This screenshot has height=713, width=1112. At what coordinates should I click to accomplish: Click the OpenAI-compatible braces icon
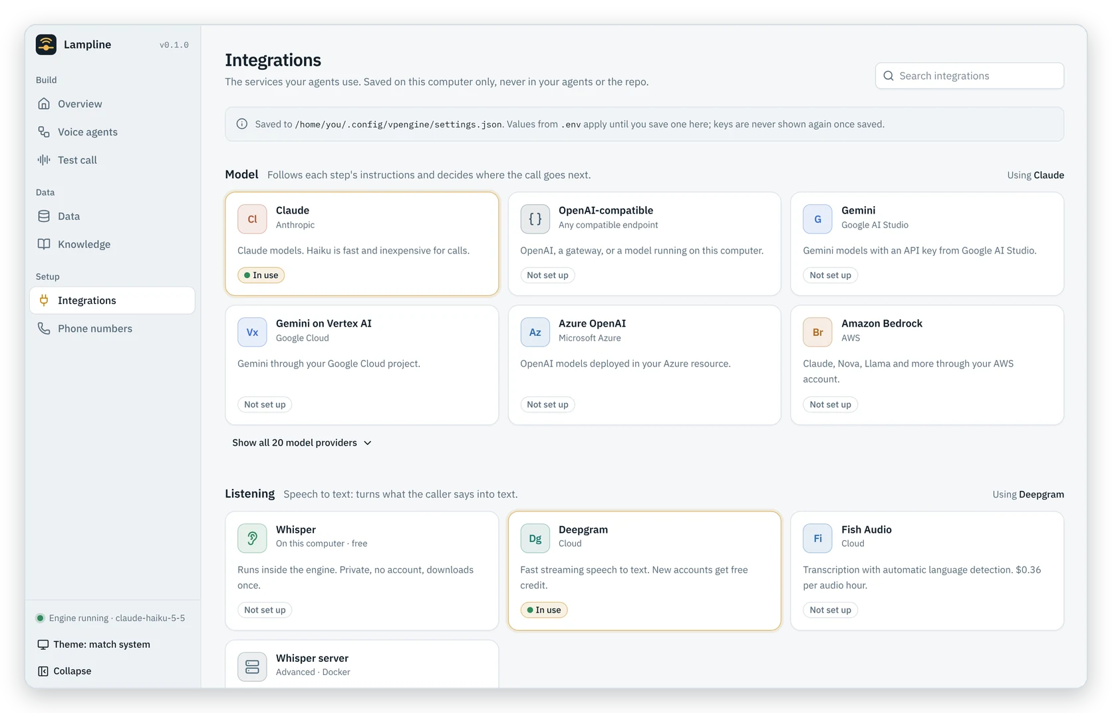[x=535, y=219]
